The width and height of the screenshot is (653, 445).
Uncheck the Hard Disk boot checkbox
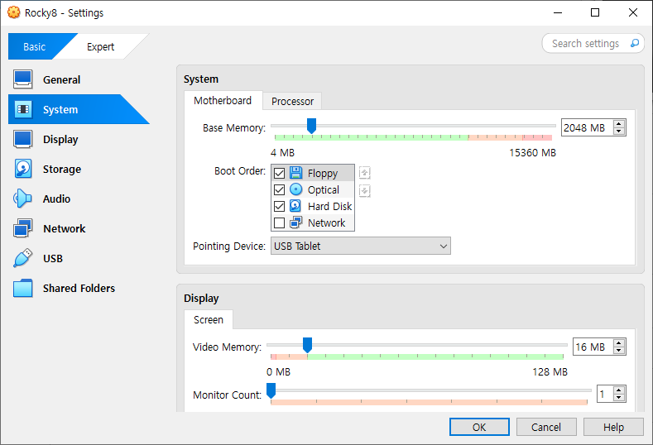pyautogui.click(x=279, y=207)
